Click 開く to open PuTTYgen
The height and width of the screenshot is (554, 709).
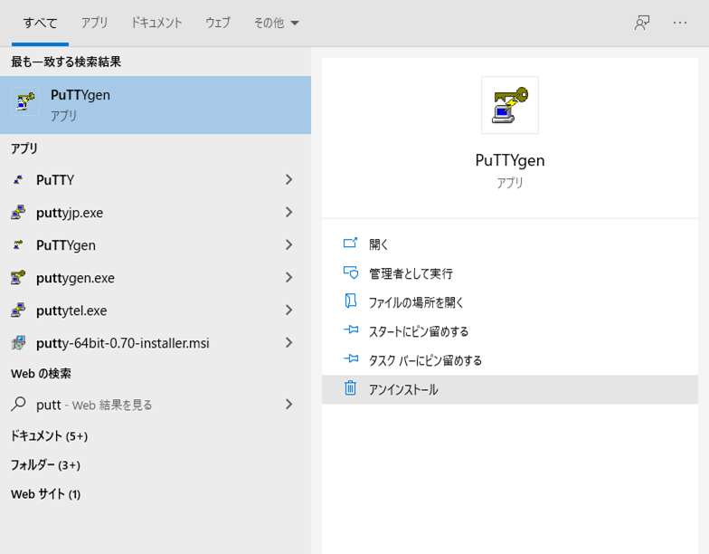point(510,244)
